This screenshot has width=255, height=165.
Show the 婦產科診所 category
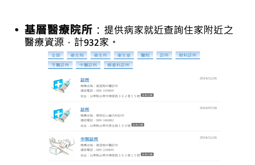(118, 65)
